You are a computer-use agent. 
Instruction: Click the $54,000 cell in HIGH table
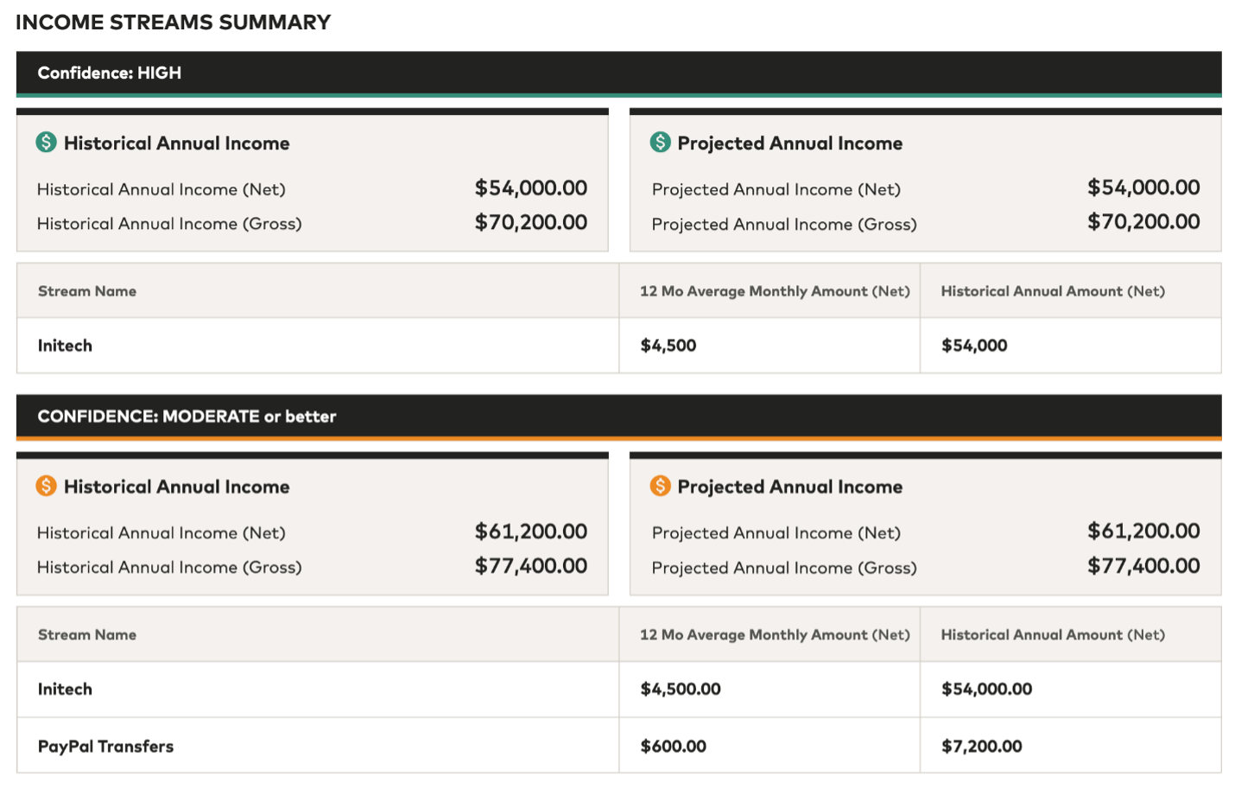point(973,346)
